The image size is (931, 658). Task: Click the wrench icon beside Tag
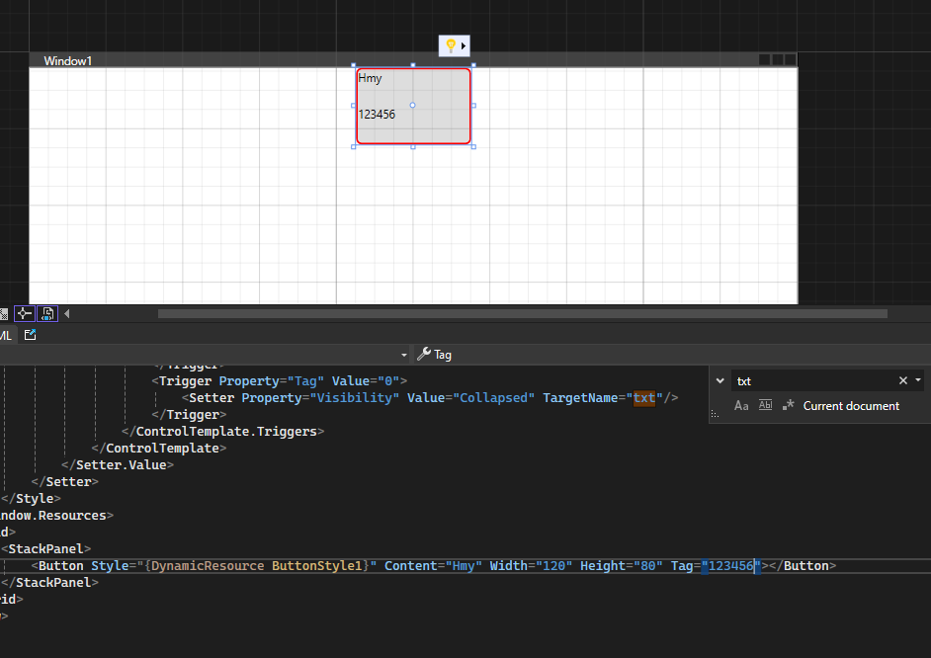(424, 355)
